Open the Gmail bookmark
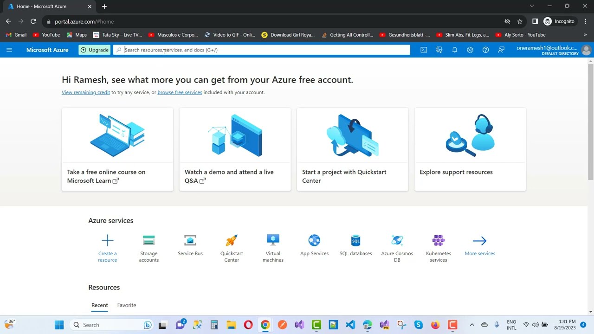Viewport: 594px width, 334px height. click(x=16, y=35)
